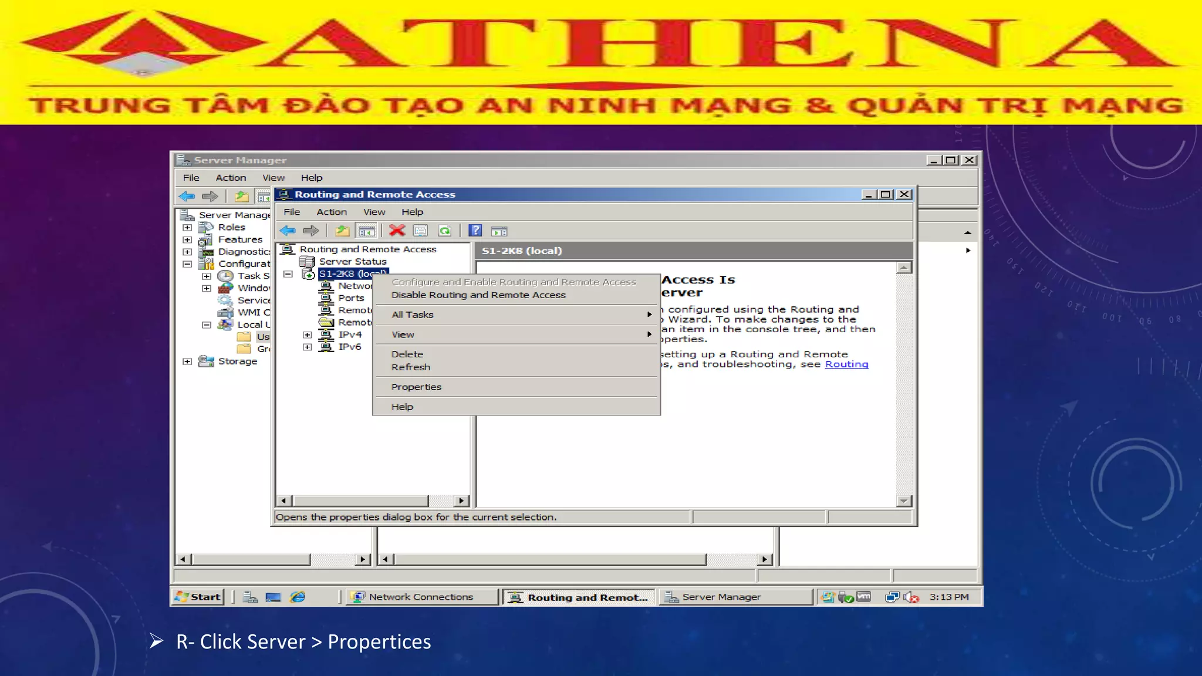Click Forward arrow in Routing and Remote Access toolbar
The height and width of the screenshot is (676, 1202).
pos(311,231)
